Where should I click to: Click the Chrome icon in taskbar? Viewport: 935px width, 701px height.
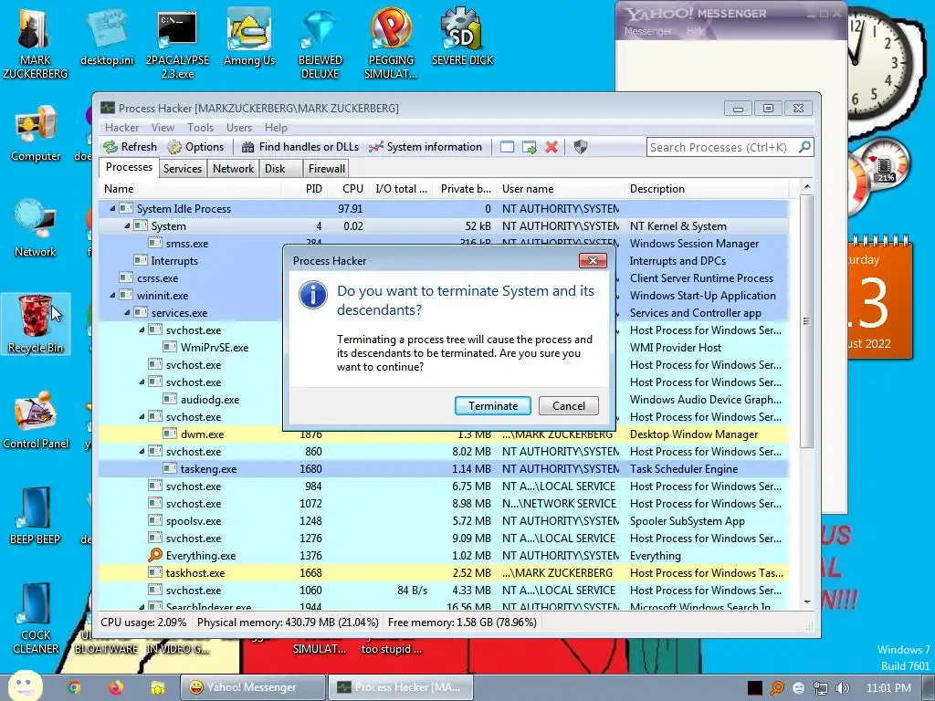74,687
